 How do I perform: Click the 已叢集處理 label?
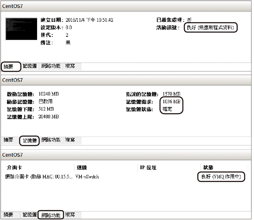tap(170, 20)
